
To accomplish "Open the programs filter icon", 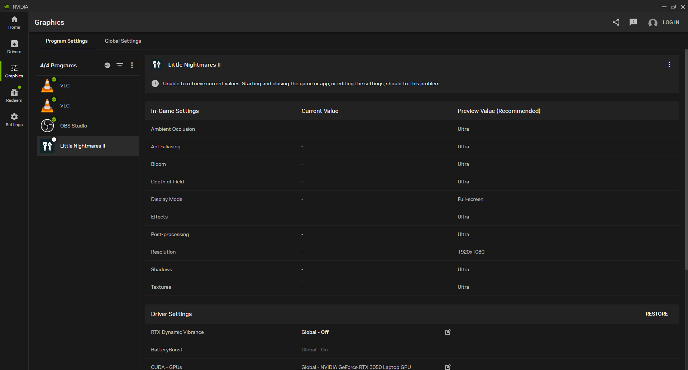I will (120, 65).
